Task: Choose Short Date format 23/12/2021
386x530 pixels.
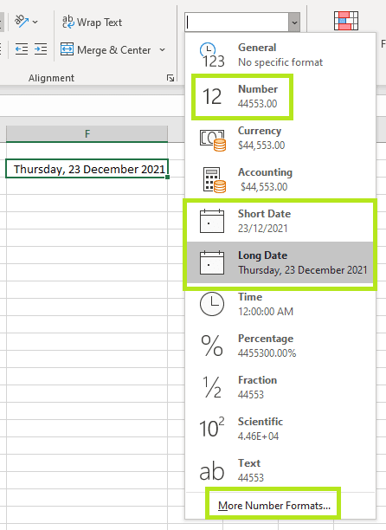Action: click(x=280, y=222)
